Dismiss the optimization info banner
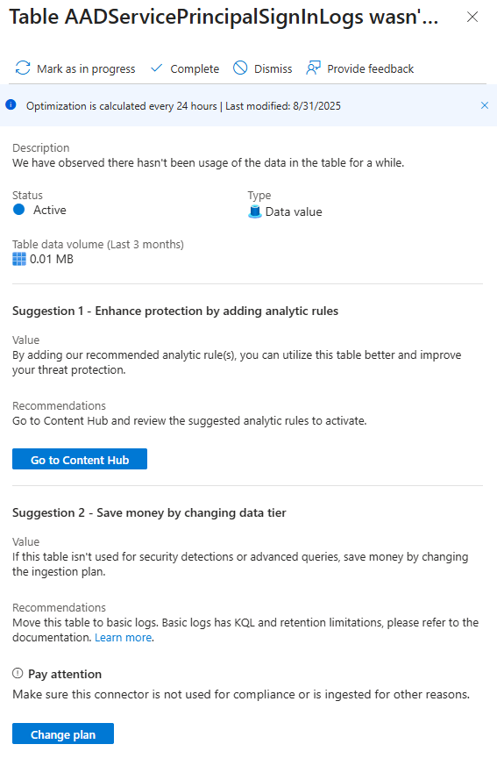The width and height of the screenshot is (497, 773). tap(485, 105)
